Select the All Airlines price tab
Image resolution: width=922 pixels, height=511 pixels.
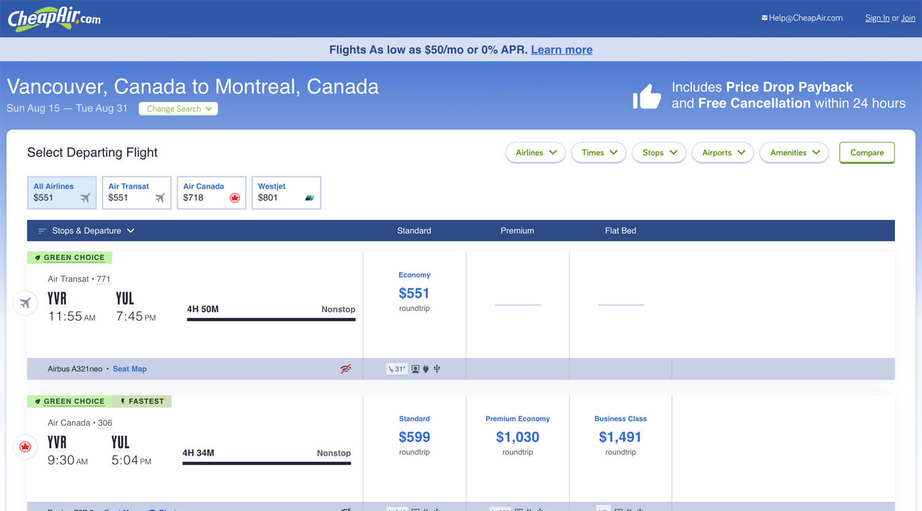click(61, 192)
